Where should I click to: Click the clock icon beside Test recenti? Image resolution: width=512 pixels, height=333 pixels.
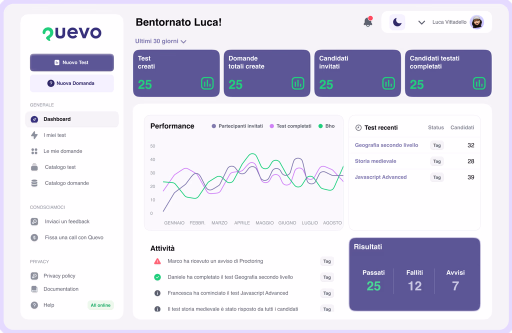358,127
